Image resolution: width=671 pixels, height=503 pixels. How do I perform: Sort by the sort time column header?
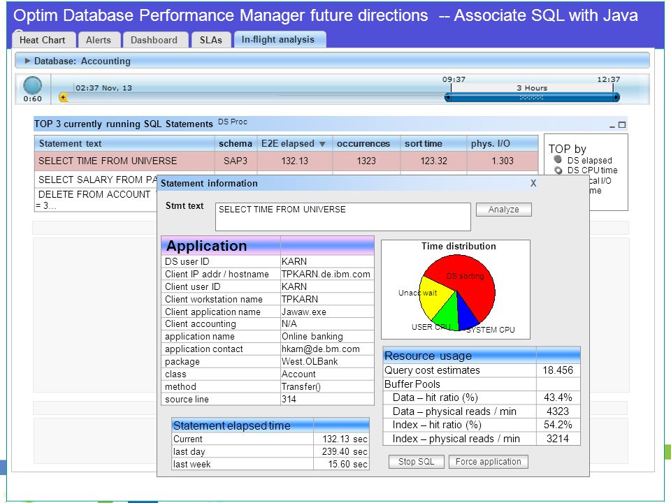pos(433,144)
